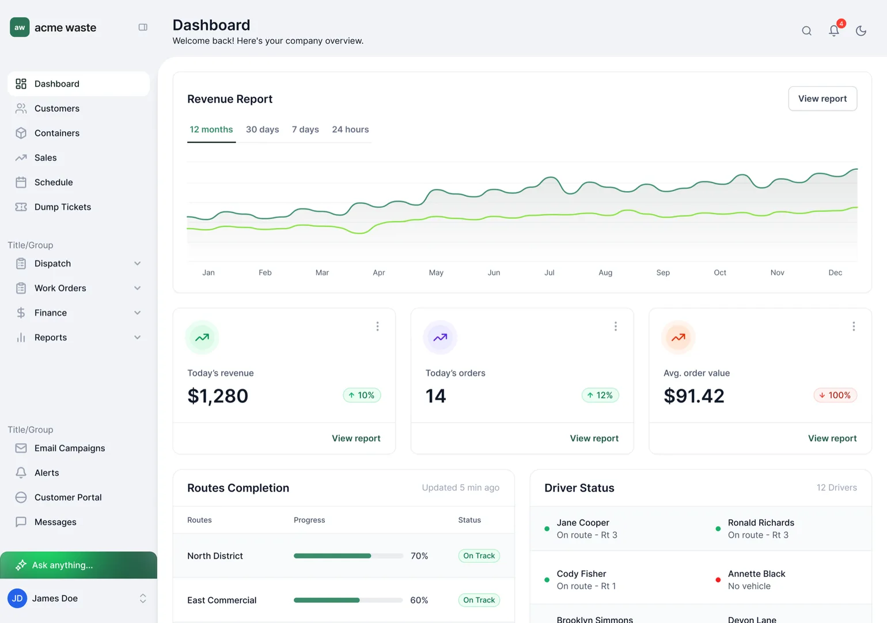Click the Customers people icon

21,108
